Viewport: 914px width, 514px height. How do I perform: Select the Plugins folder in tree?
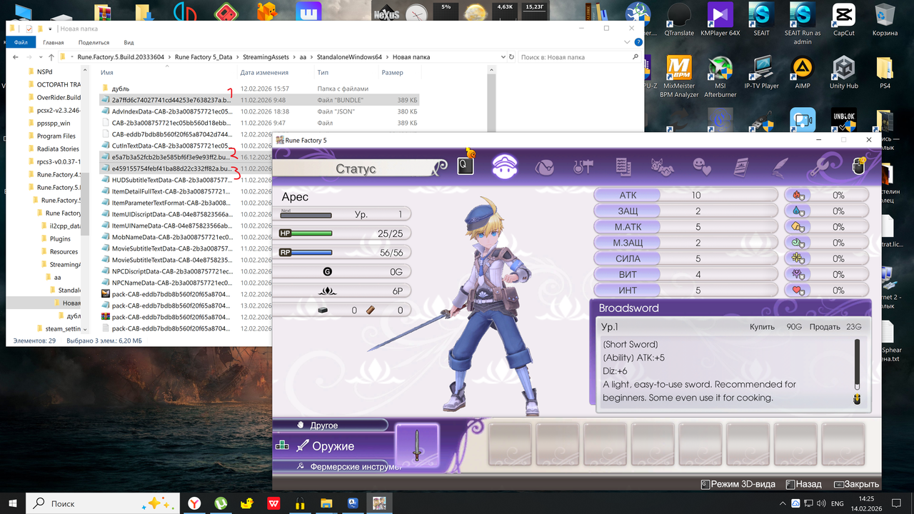pyautogui.click(x=60, y=238)
